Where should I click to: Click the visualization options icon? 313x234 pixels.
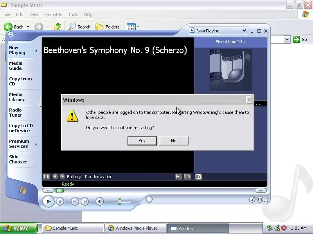click(47, 177)
